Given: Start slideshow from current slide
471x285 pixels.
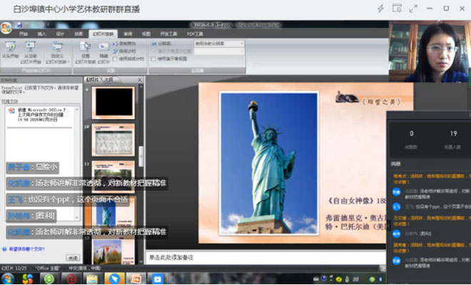Looking at the screenshot, I should (31, 53).
